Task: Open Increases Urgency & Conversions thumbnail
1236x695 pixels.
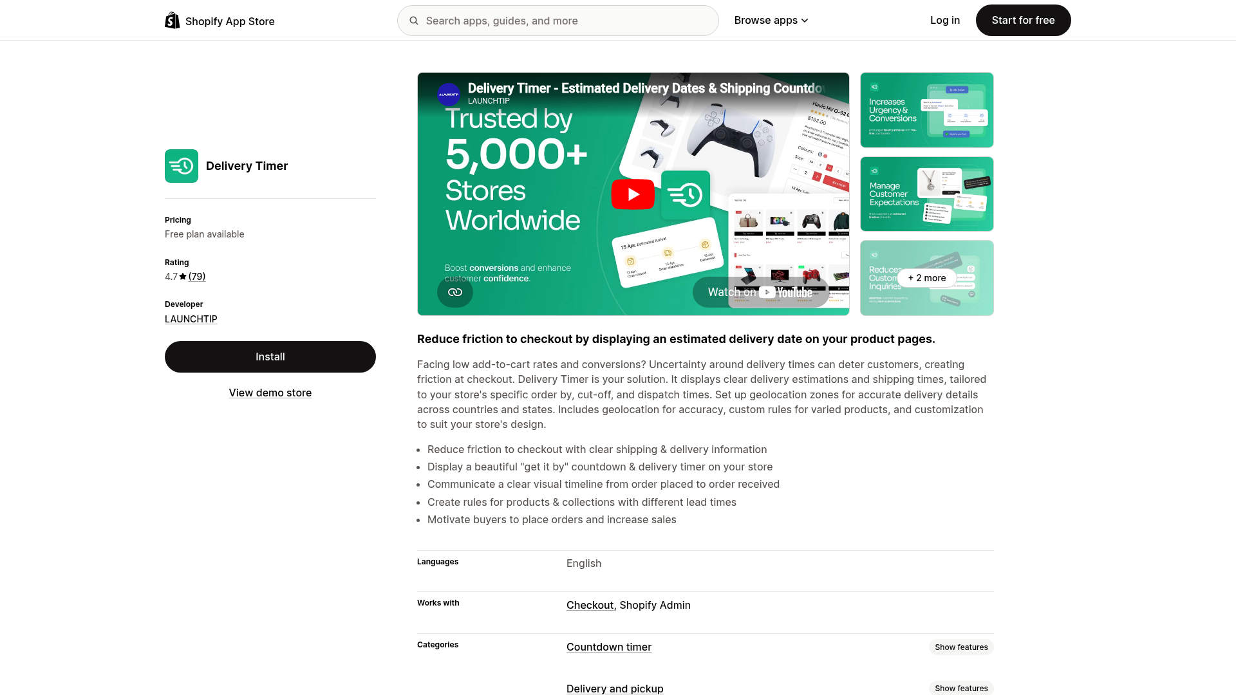Action: [x=927, y=110]
